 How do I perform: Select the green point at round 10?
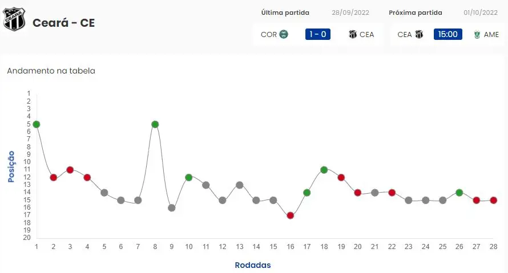[x=188, y=177]
